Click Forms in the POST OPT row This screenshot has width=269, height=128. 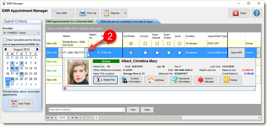click(x=249, y=44)
